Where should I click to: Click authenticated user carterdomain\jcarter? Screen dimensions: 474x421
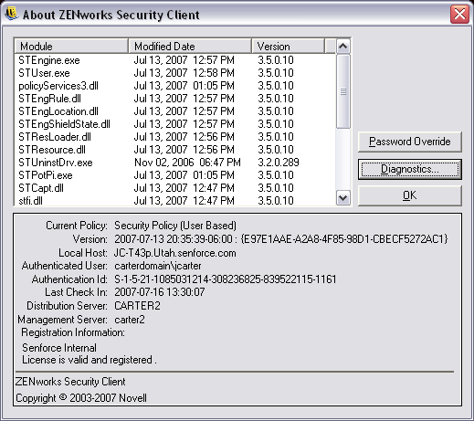click(158, 266)
